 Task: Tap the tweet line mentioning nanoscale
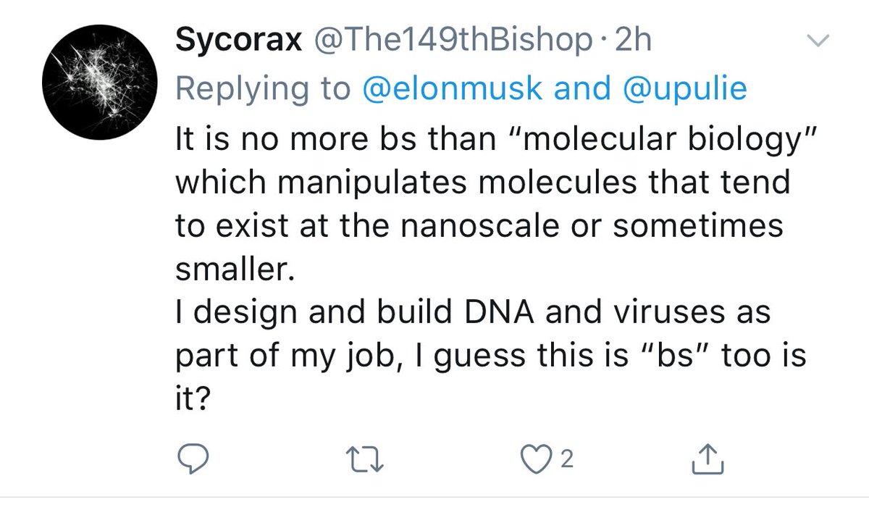click(x=479, y=225)
